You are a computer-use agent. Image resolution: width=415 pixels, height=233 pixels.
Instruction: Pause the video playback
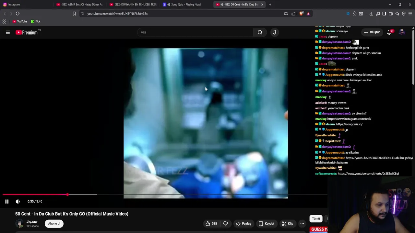(7, 201)
